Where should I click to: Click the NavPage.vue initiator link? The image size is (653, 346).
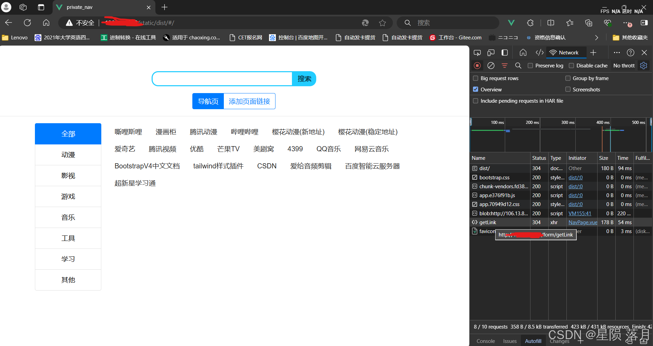pyautogui.click(x=583, y=222)
